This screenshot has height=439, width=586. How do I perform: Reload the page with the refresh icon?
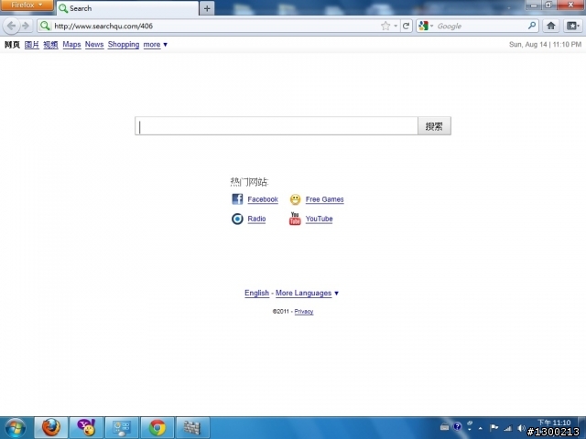(x=406, y=26)
